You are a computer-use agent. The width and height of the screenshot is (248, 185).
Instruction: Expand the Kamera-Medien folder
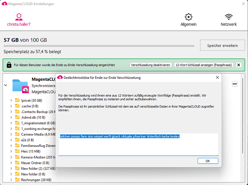coord(11,157)
